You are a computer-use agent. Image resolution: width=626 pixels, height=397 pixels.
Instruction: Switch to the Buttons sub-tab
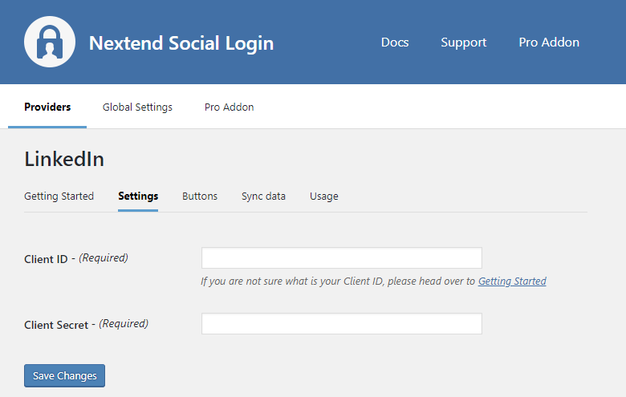click(200, 196)
